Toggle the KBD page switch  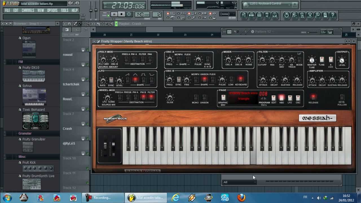281,98
